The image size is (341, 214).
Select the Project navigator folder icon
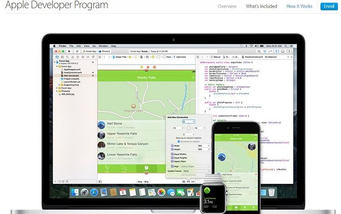click(x=57, y=57)
